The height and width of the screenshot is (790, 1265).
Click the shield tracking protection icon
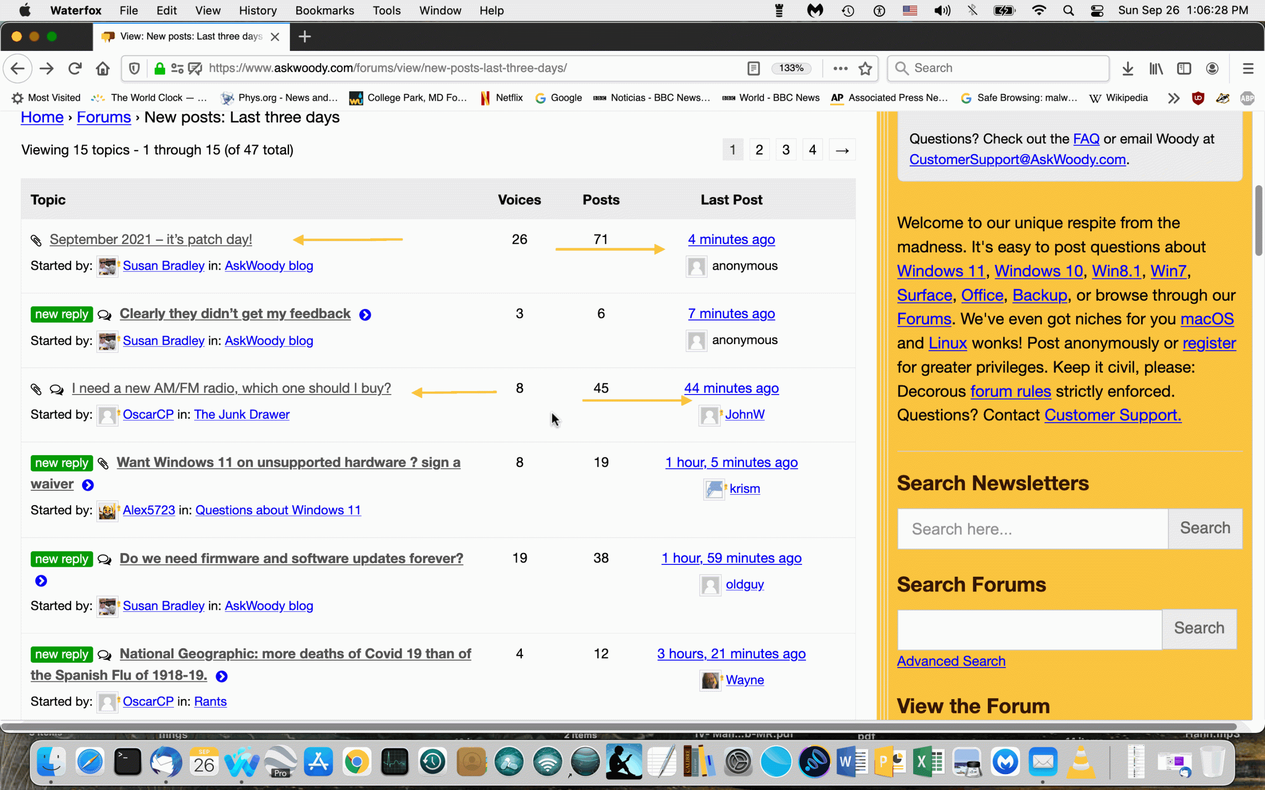click(x=134, y=69)
